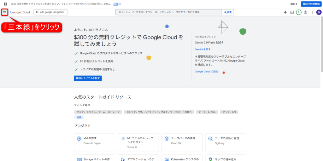Open the three-dot more options menu
The width and height of the screenshot is (323, 161).
(312, 12)
